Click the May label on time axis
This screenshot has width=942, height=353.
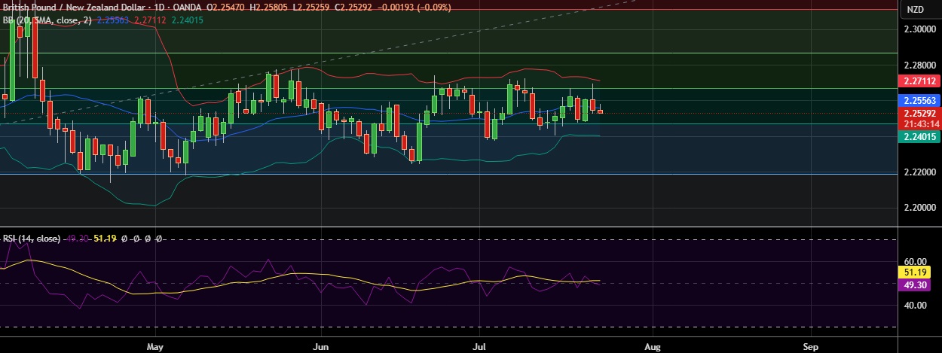tap(155, 347)
